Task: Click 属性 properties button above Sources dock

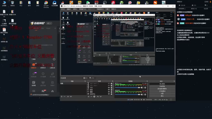Action: [x=86, y=78]
